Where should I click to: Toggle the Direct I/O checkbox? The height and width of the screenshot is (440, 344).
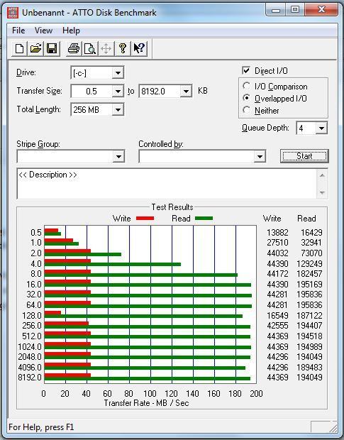[246, 70]
